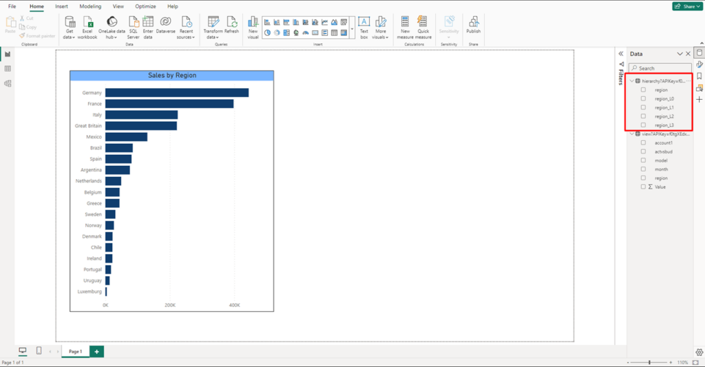Check region field under hierarchy table
The height and width of the screenshot is (367, 705).
click(644, 90)
